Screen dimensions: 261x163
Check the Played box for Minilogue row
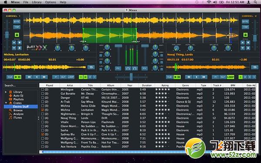click(x=43, y=90)
